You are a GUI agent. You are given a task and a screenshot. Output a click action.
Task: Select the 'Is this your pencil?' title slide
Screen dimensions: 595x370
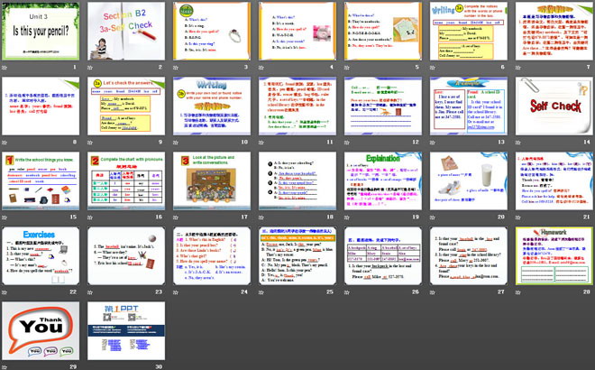pyautogui.click(x=41, y=32)
